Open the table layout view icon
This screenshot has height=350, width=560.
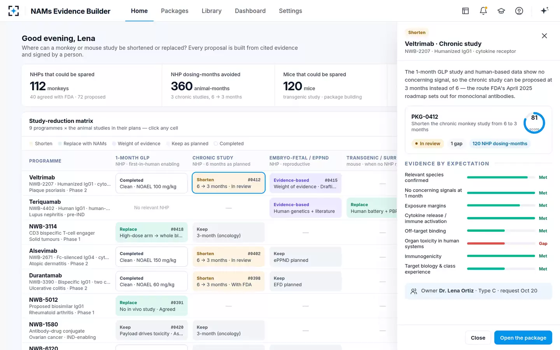coord(465,11)
